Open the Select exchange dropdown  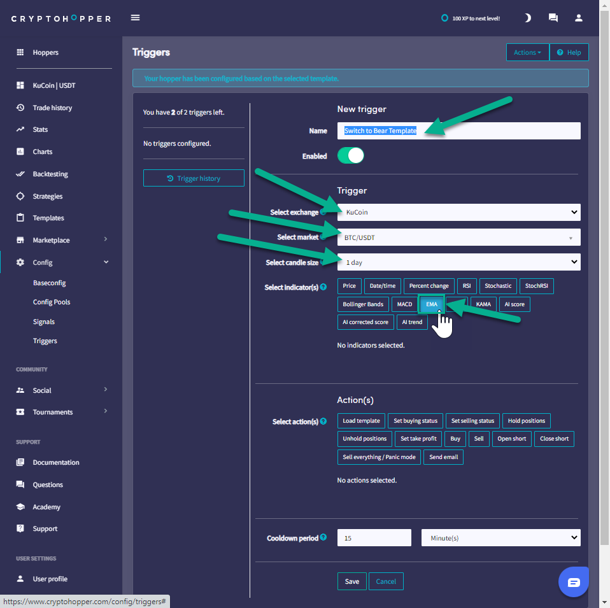pyautogui.click(x=458, y=212)
